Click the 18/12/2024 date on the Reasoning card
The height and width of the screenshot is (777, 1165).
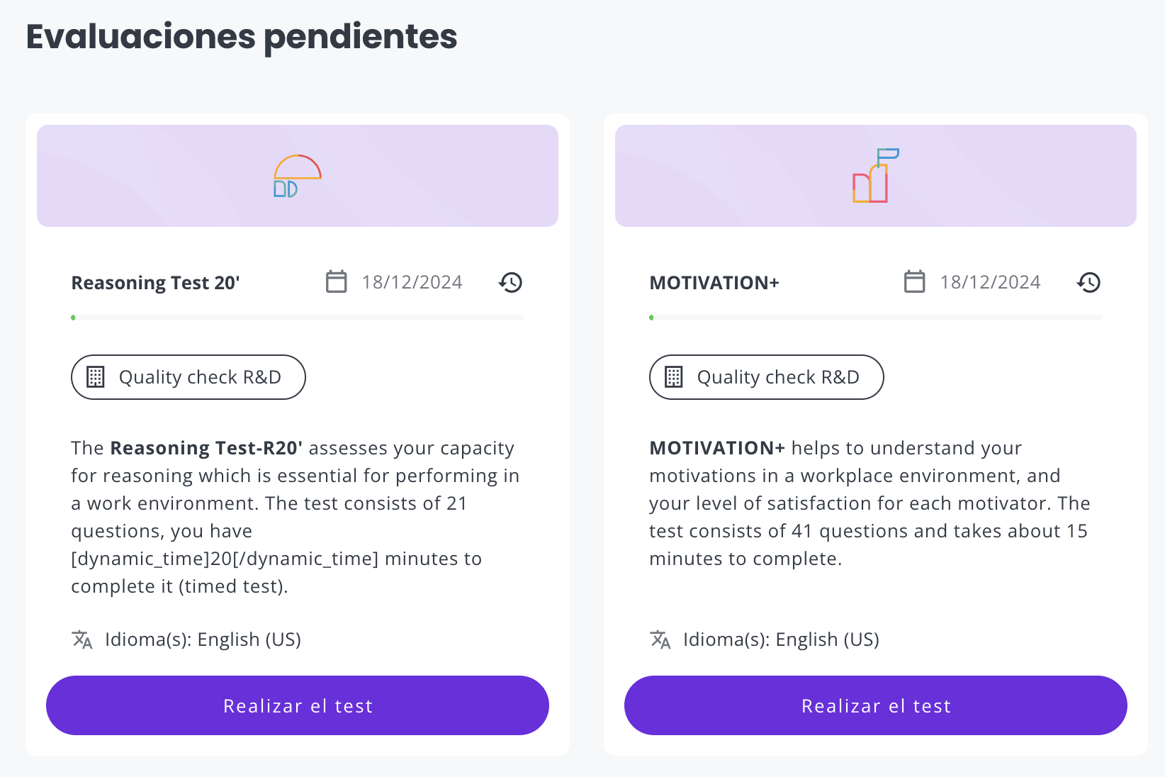(412, 282)
